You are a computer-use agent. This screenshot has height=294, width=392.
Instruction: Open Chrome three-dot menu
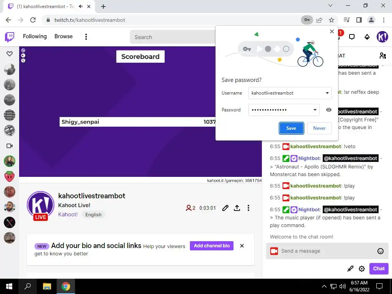click(384, 20)
